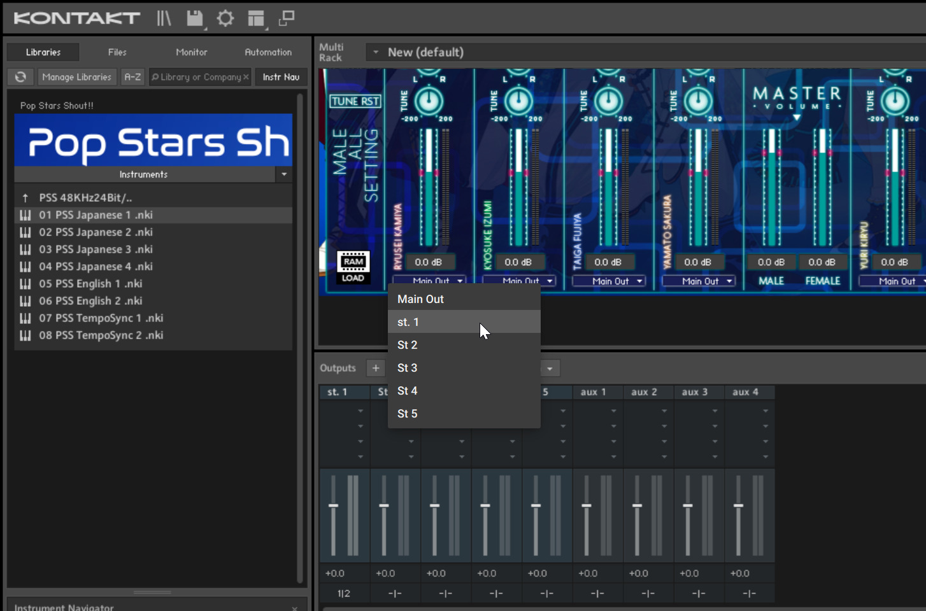Click the Kyosuke Izumi tune knob
926x611 pixels.
tap(518, 101)
